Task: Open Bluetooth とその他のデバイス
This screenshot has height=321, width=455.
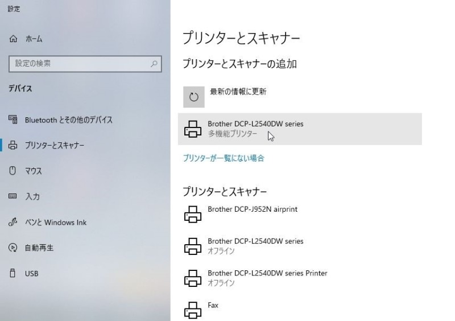Action: (x=68, y=120)
